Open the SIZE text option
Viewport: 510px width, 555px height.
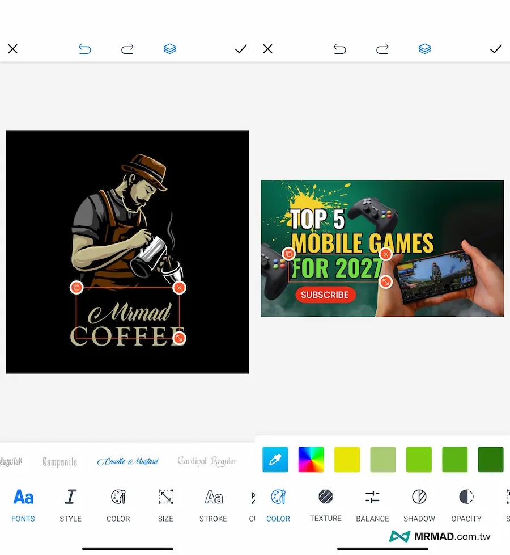point(165,504)
